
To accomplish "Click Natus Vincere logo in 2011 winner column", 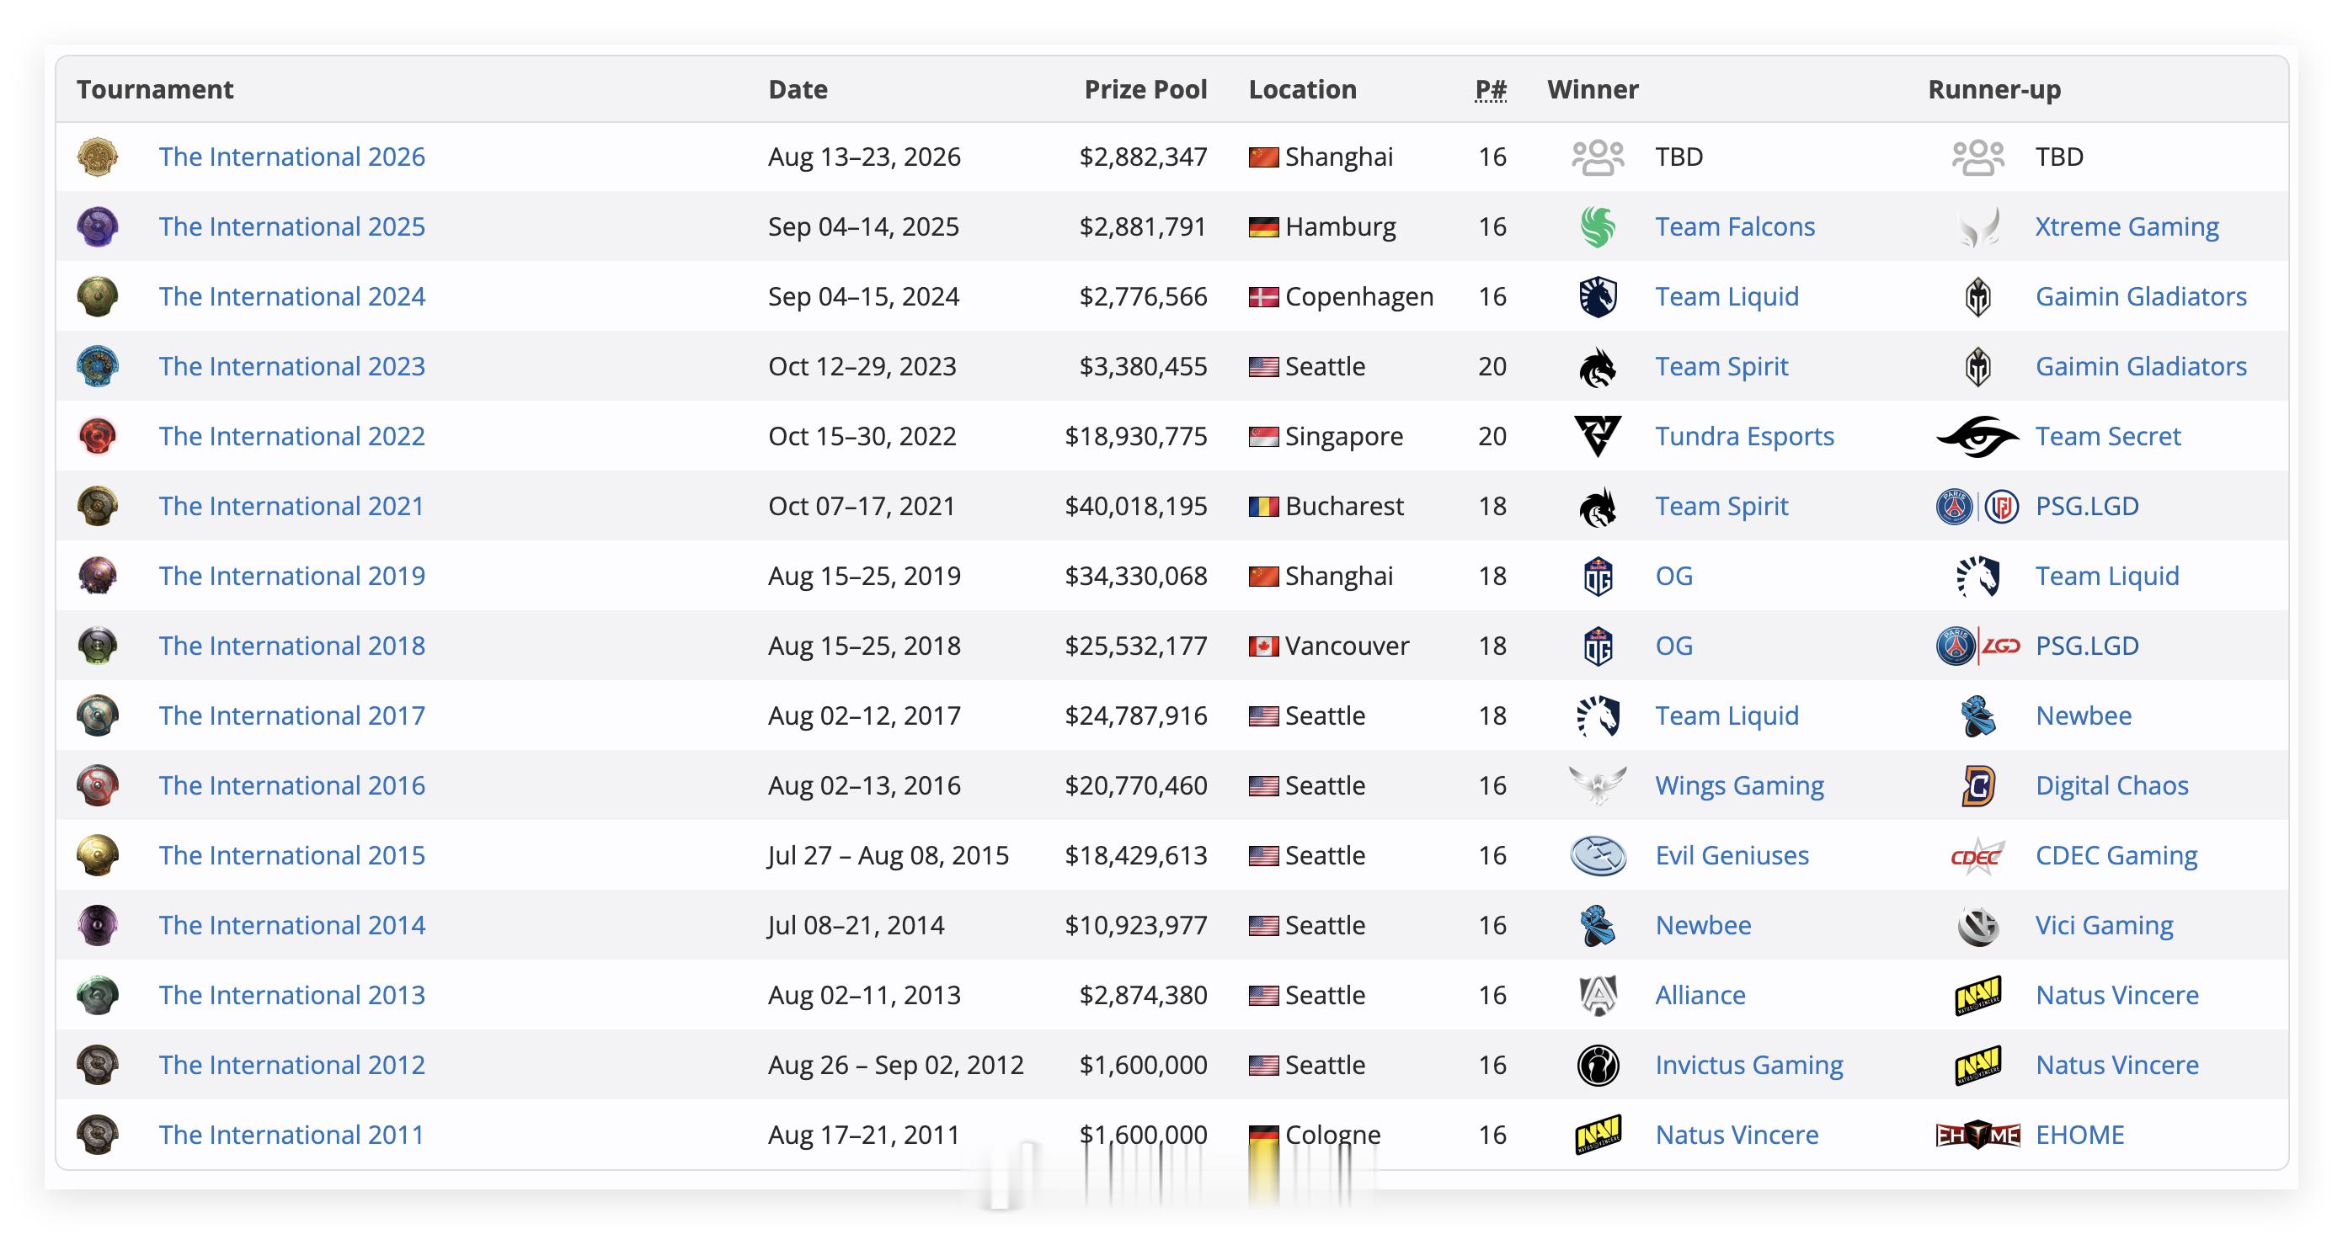I will 1598,1135.
